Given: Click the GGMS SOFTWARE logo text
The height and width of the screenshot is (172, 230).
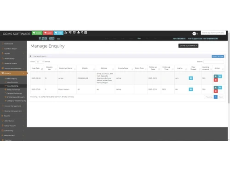Looking at the screenshot, I should [17, 34].
